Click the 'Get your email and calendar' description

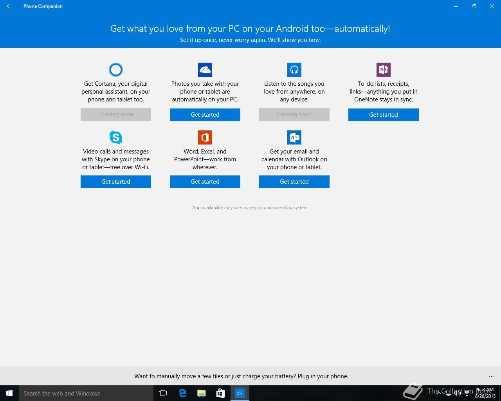pos(294,159)
